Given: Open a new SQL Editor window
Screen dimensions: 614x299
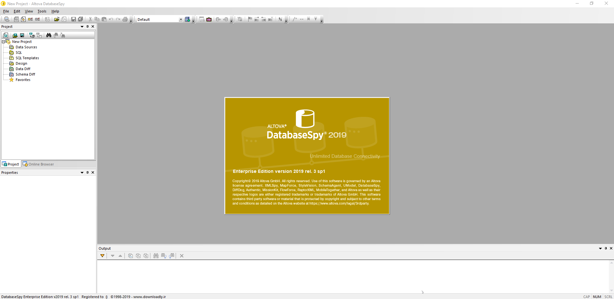Looking at the screenshot, I should 16,19.
